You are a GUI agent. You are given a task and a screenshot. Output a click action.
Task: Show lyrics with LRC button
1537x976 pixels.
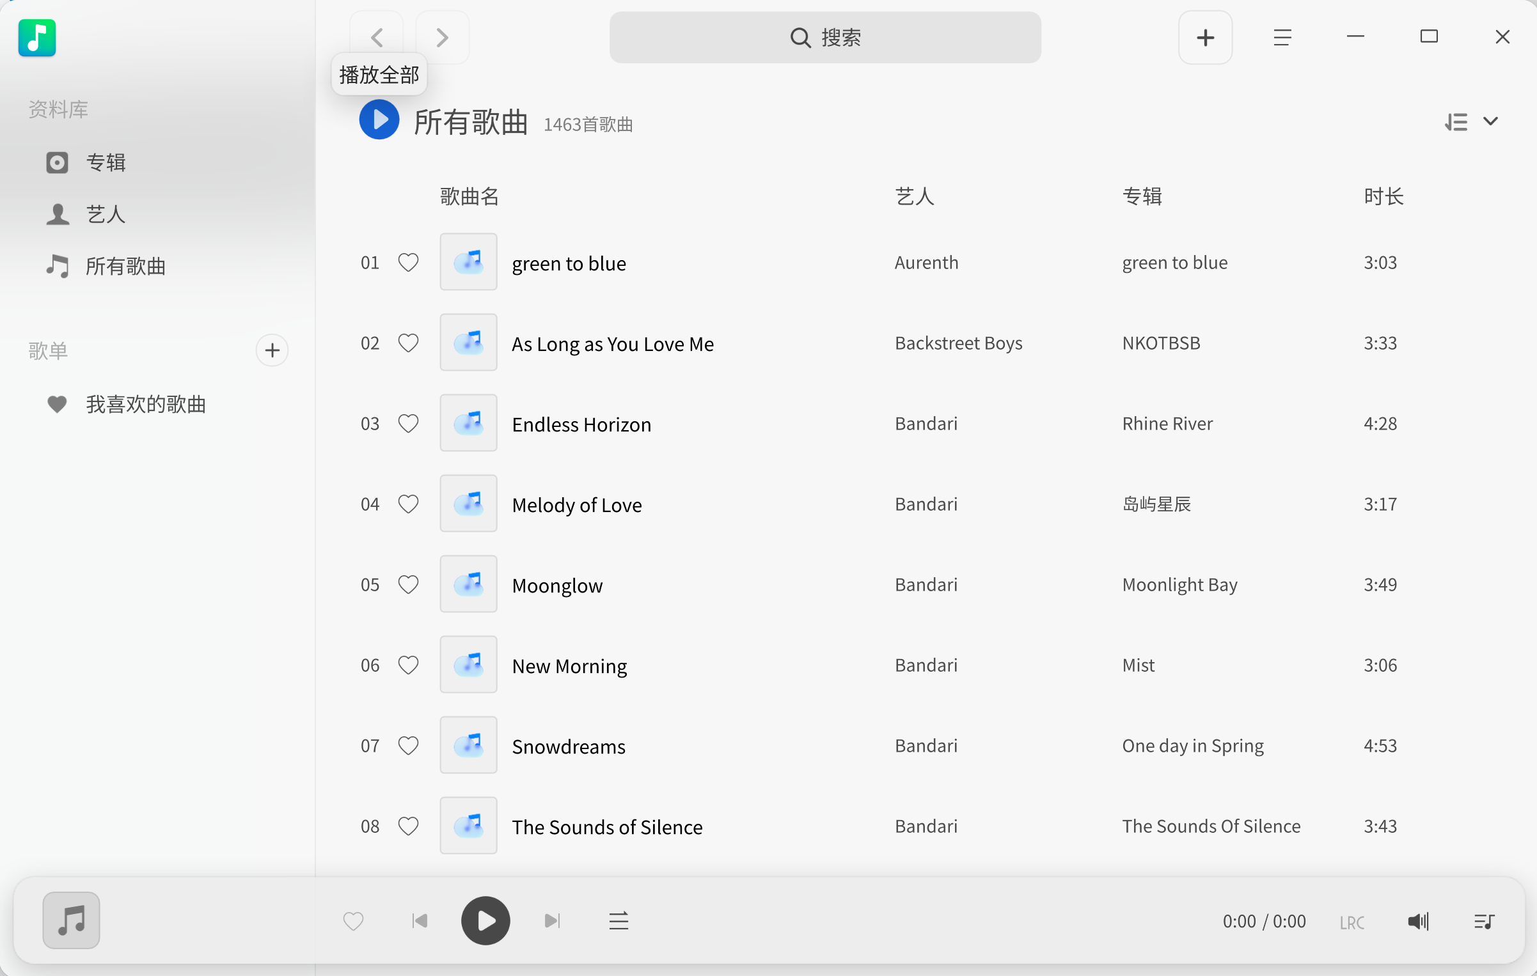coord(1352,922)
